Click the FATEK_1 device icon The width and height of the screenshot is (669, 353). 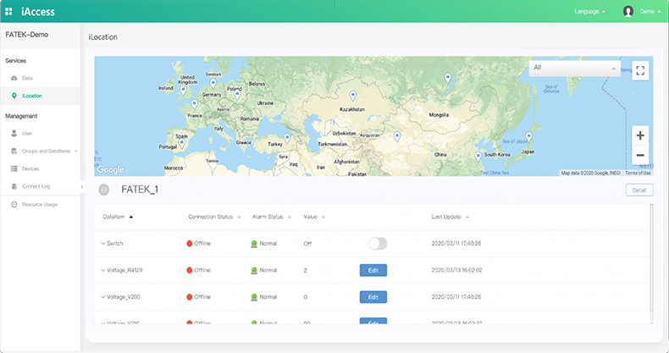coord(103,190)
